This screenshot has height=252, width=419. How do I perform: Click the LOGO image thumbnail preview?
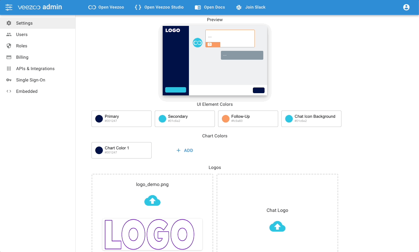(x=152, y=234)
